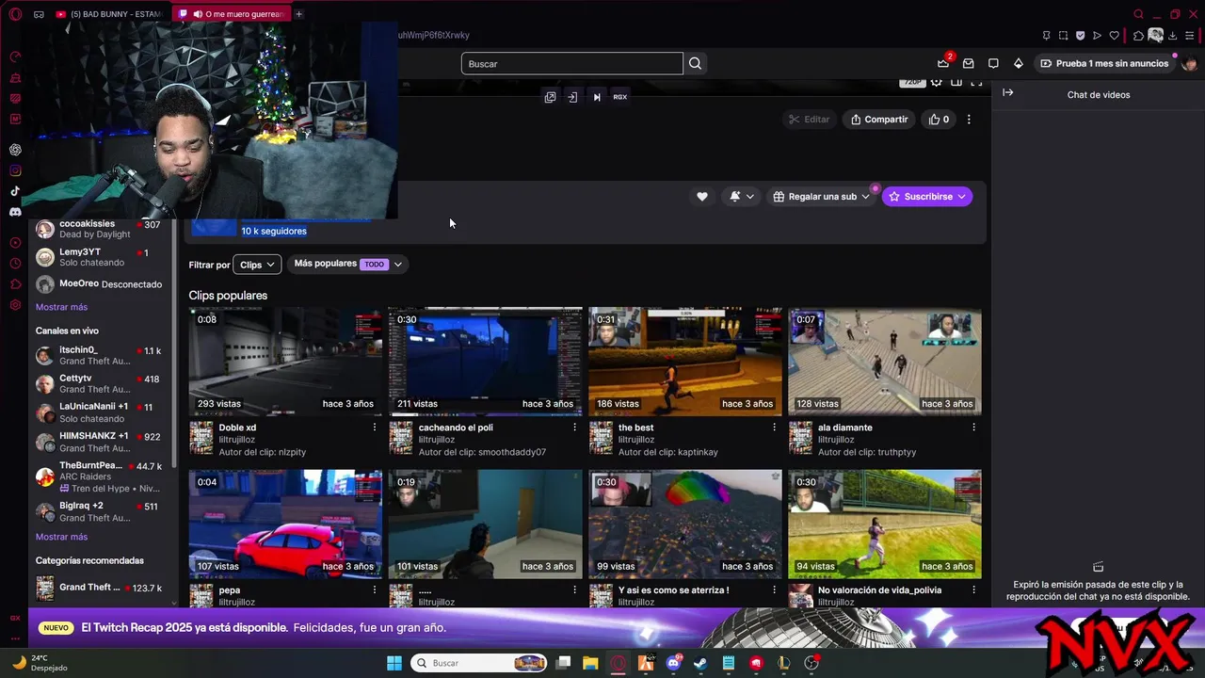
Task: Open the Opera GX main menu logo
Action: pos(15,14)
